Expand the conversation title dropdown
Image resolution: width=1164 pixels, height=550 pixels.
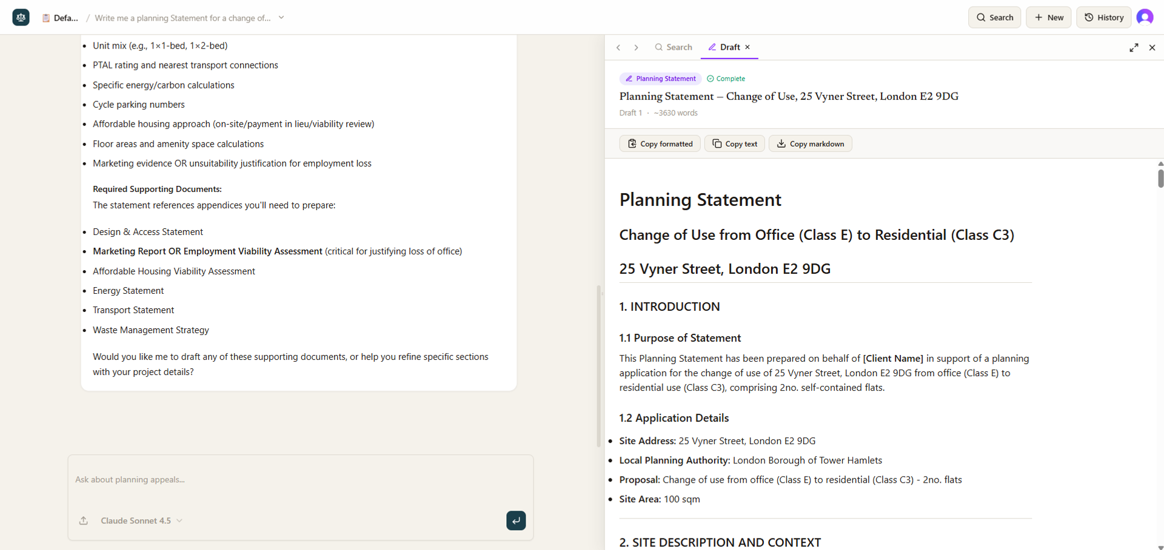pyautogui.click(x=281, y=18)
